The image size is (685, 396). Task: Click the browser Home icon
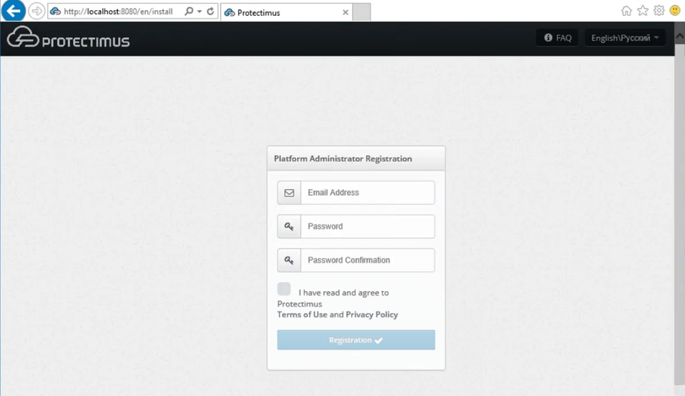point(627,10)
